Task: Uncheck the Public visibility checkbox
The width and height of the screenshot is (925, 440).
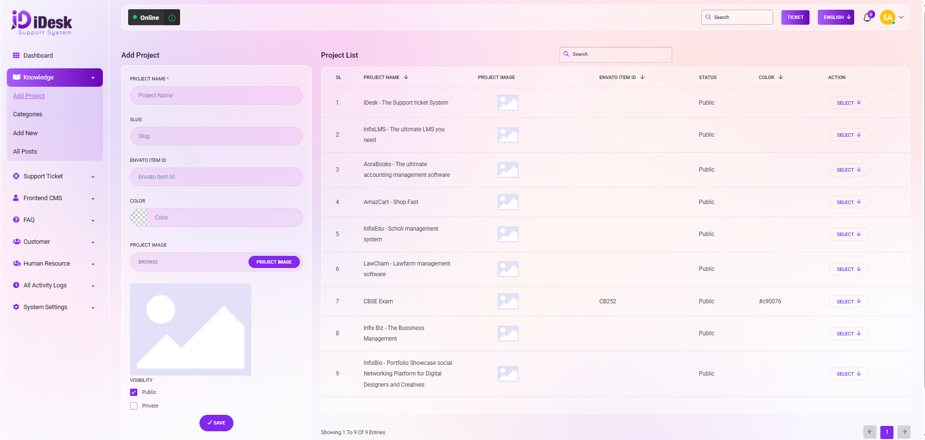Action: pos(134,392)
